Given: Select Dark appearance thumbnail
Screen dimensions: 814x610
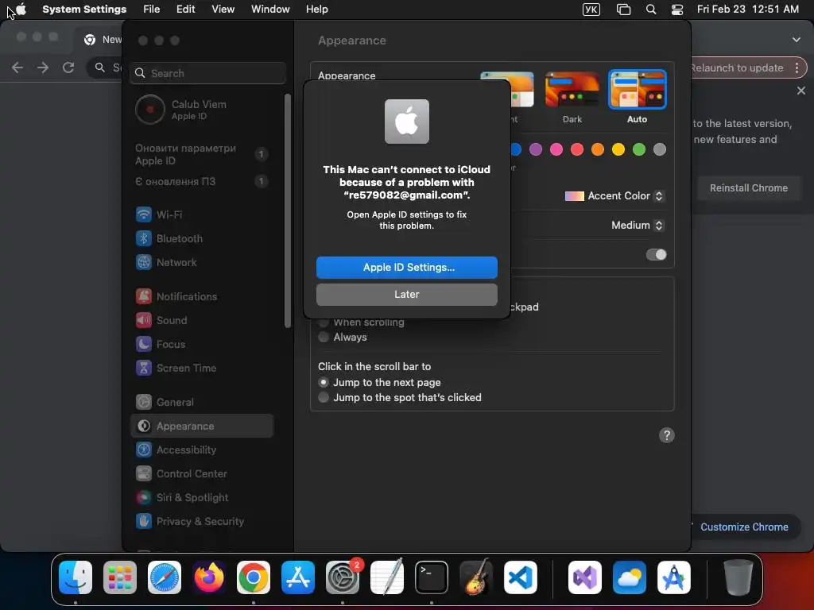Looking at the screenshot, I should click(572, 90).
